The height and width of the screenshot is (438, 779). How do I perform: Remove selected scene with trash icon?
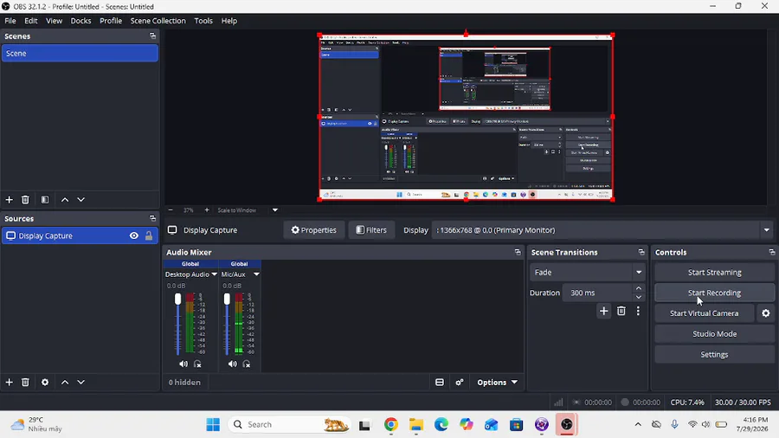(x=25, y=200)
